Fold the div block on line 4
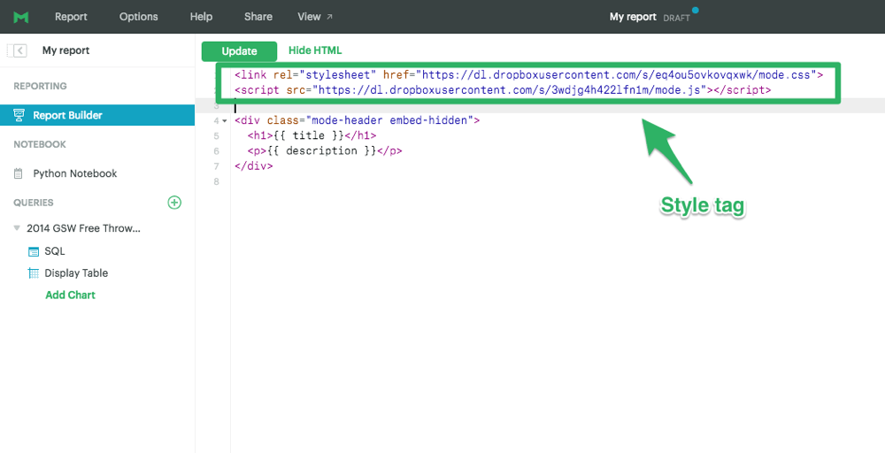Viewport: 885px width, 453px height. point(225,120)
